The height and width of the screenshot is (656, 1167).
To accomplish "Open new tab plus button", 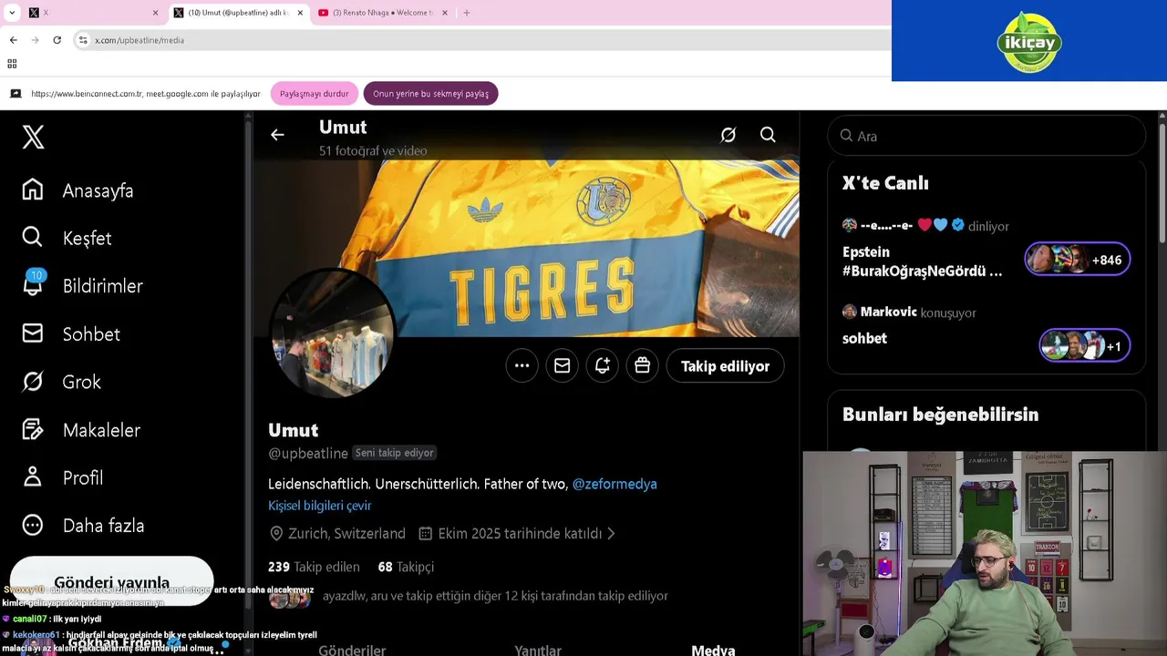I will [467, 13].
